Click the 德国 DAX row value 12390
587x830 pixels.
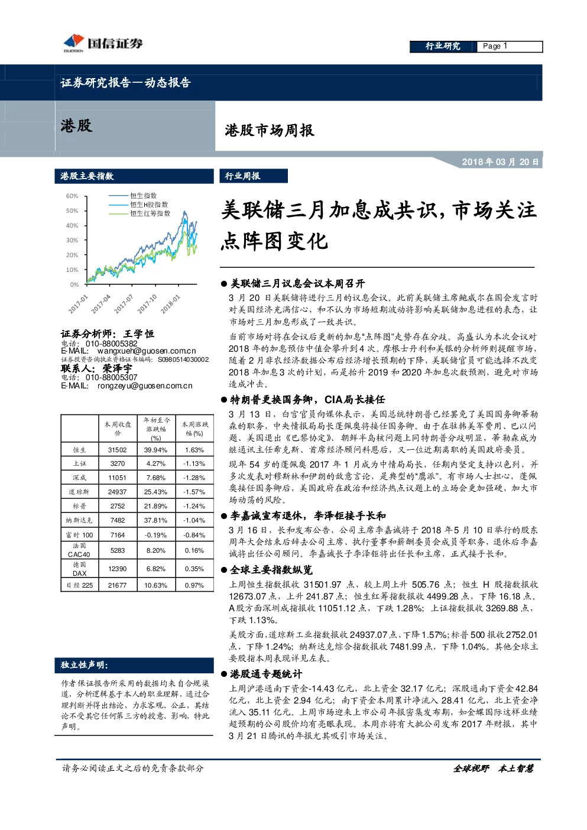pyautogui.click(x=117, y=569)
